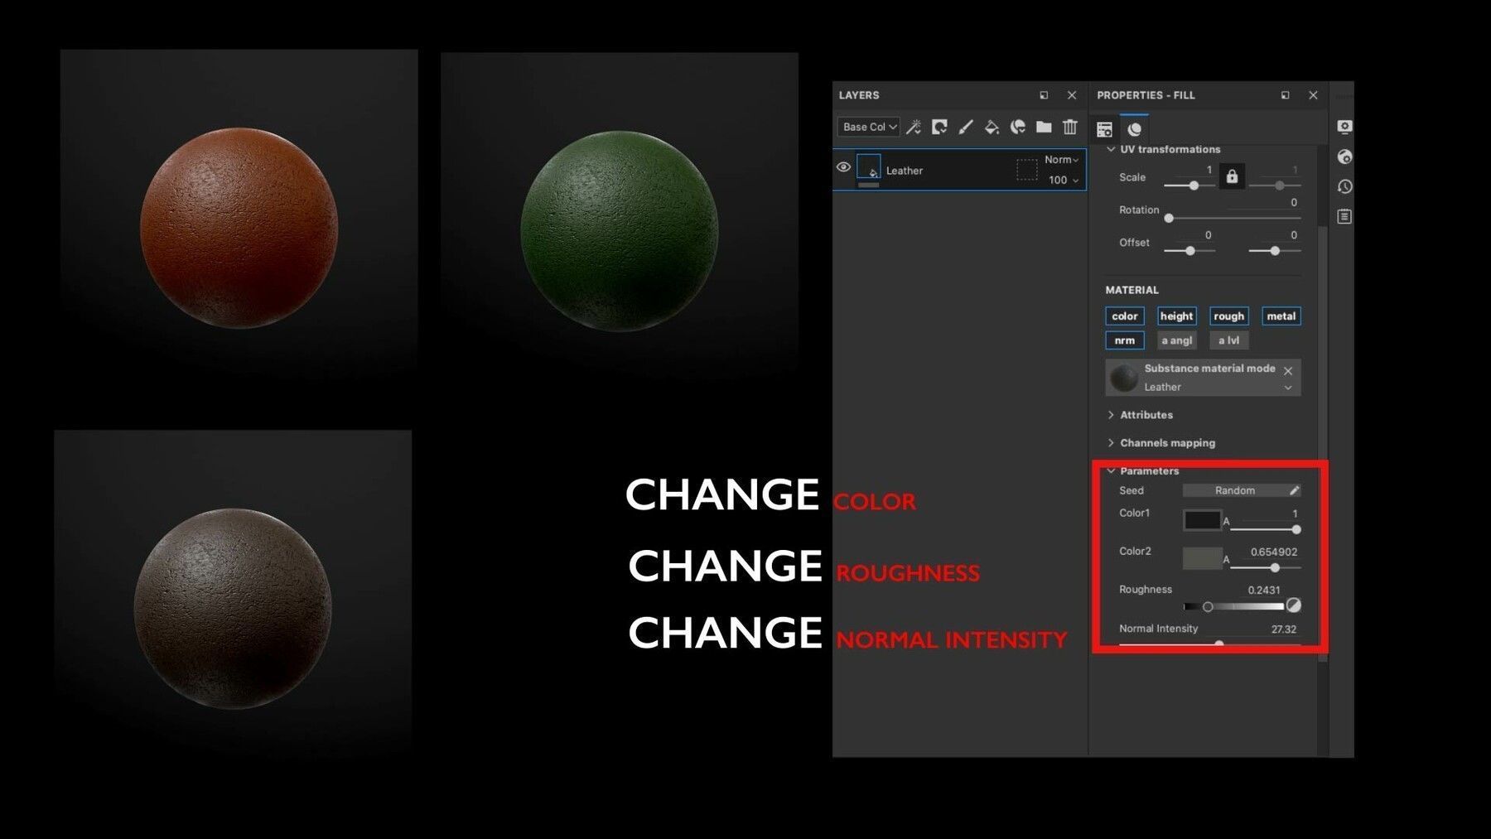This screenshot has width=1491, height=839.
Task: Hide the Leather layer with eye icon
Action: pyautogui.click(x=843, y=167)
